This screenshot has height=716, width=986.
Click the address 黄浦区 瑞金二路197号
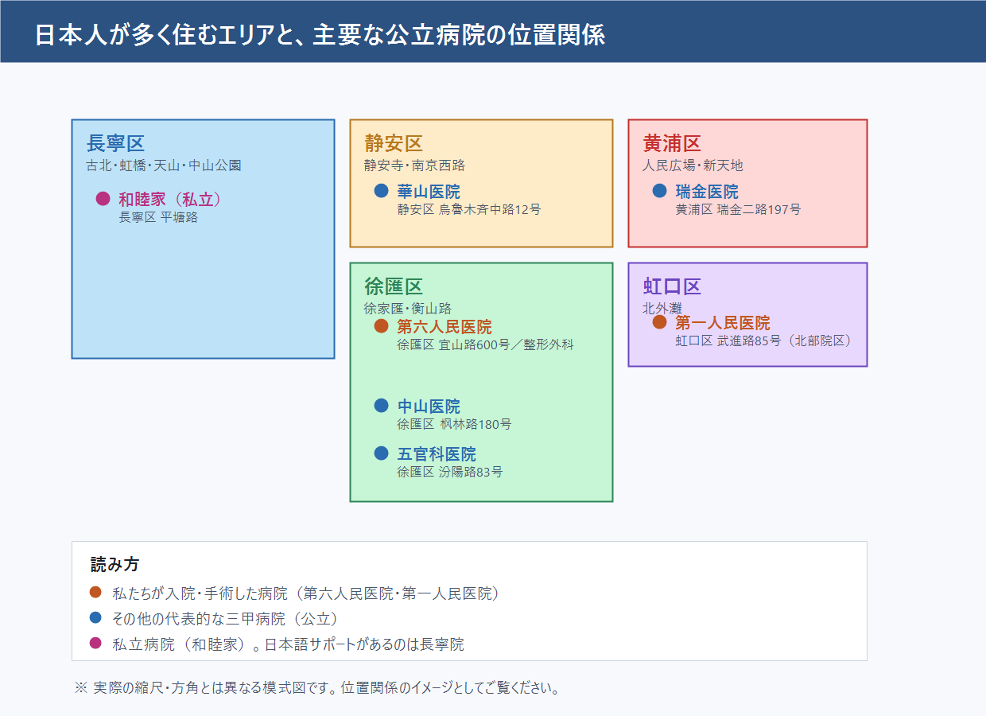click(x=739, y=209)
